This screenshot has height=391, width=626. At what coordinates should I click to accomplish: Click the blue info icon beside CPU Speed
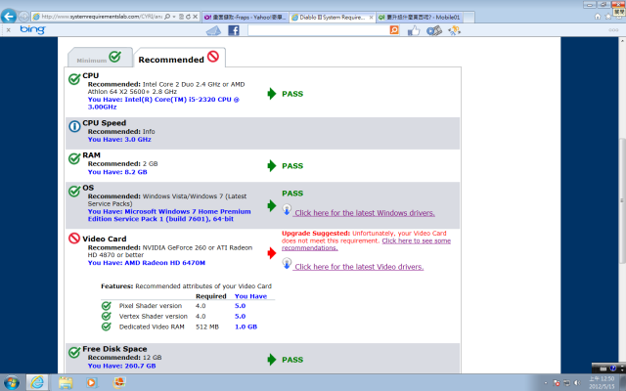coord(74,126)
